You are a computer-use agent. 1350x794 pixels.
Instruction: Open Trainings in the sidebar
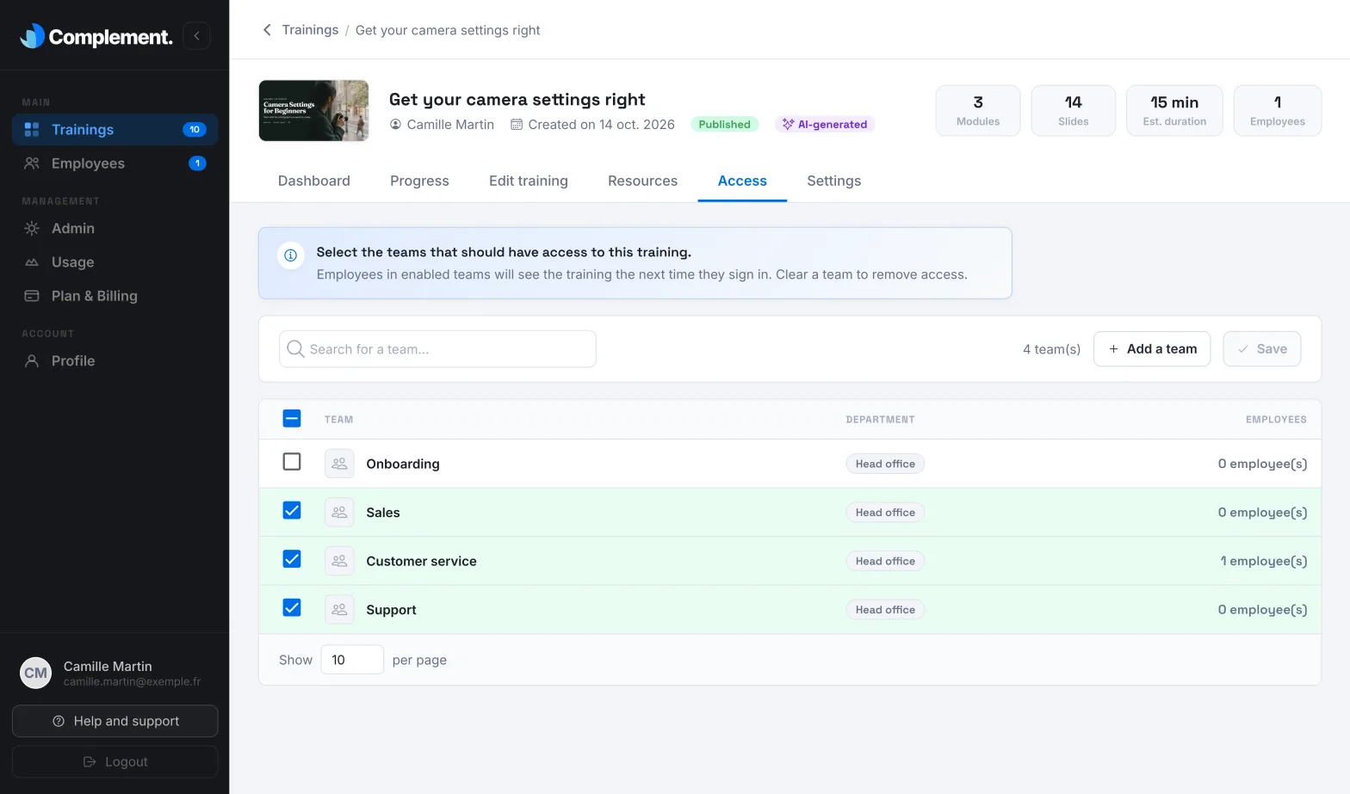click(x=115, y=129)
